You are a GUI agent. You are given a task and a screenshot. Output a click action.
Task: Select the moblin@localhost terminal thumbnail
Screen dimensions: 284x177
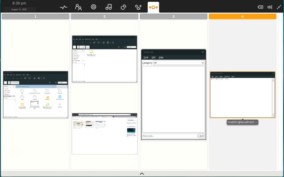pos(242,94)
